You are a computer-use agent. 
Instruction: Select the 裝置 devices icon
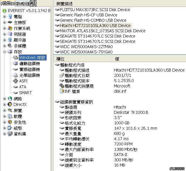coord(10,110)
